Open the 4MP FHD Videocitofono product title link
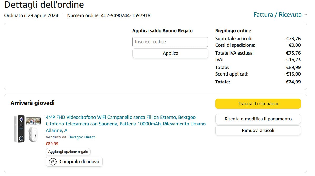Screen dimensions: 315x176 126,124
